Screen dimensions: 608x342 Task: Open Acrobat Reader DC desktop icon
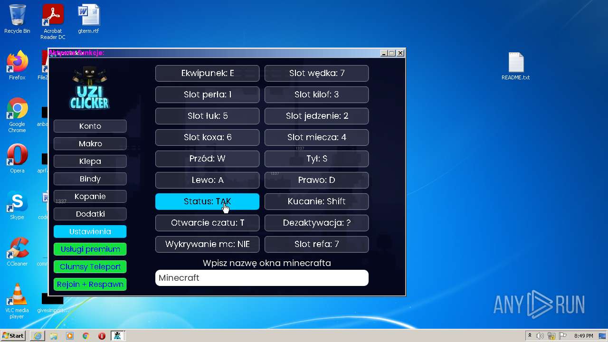pos(53,22)
